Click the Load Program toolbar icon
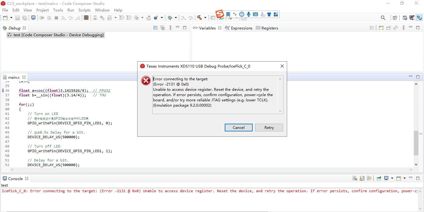424x212 pixels. (x=110, y=18)
